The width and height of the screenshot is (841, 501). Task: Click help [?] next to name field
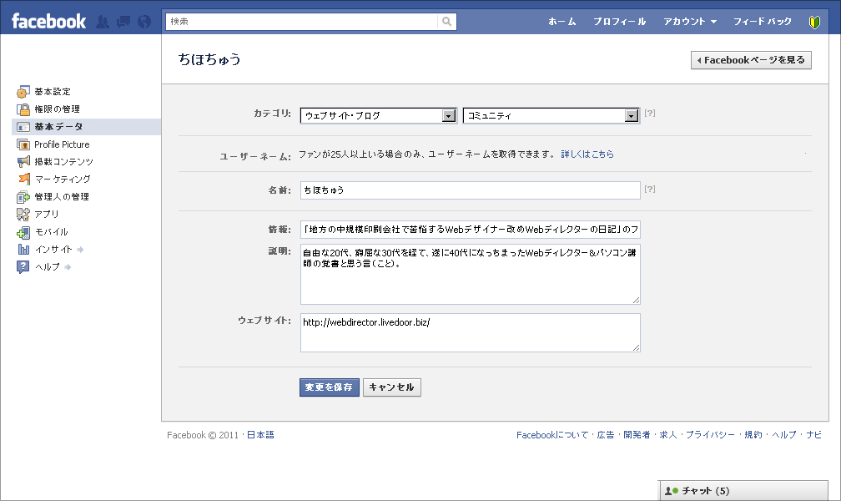tap(649, 189)
